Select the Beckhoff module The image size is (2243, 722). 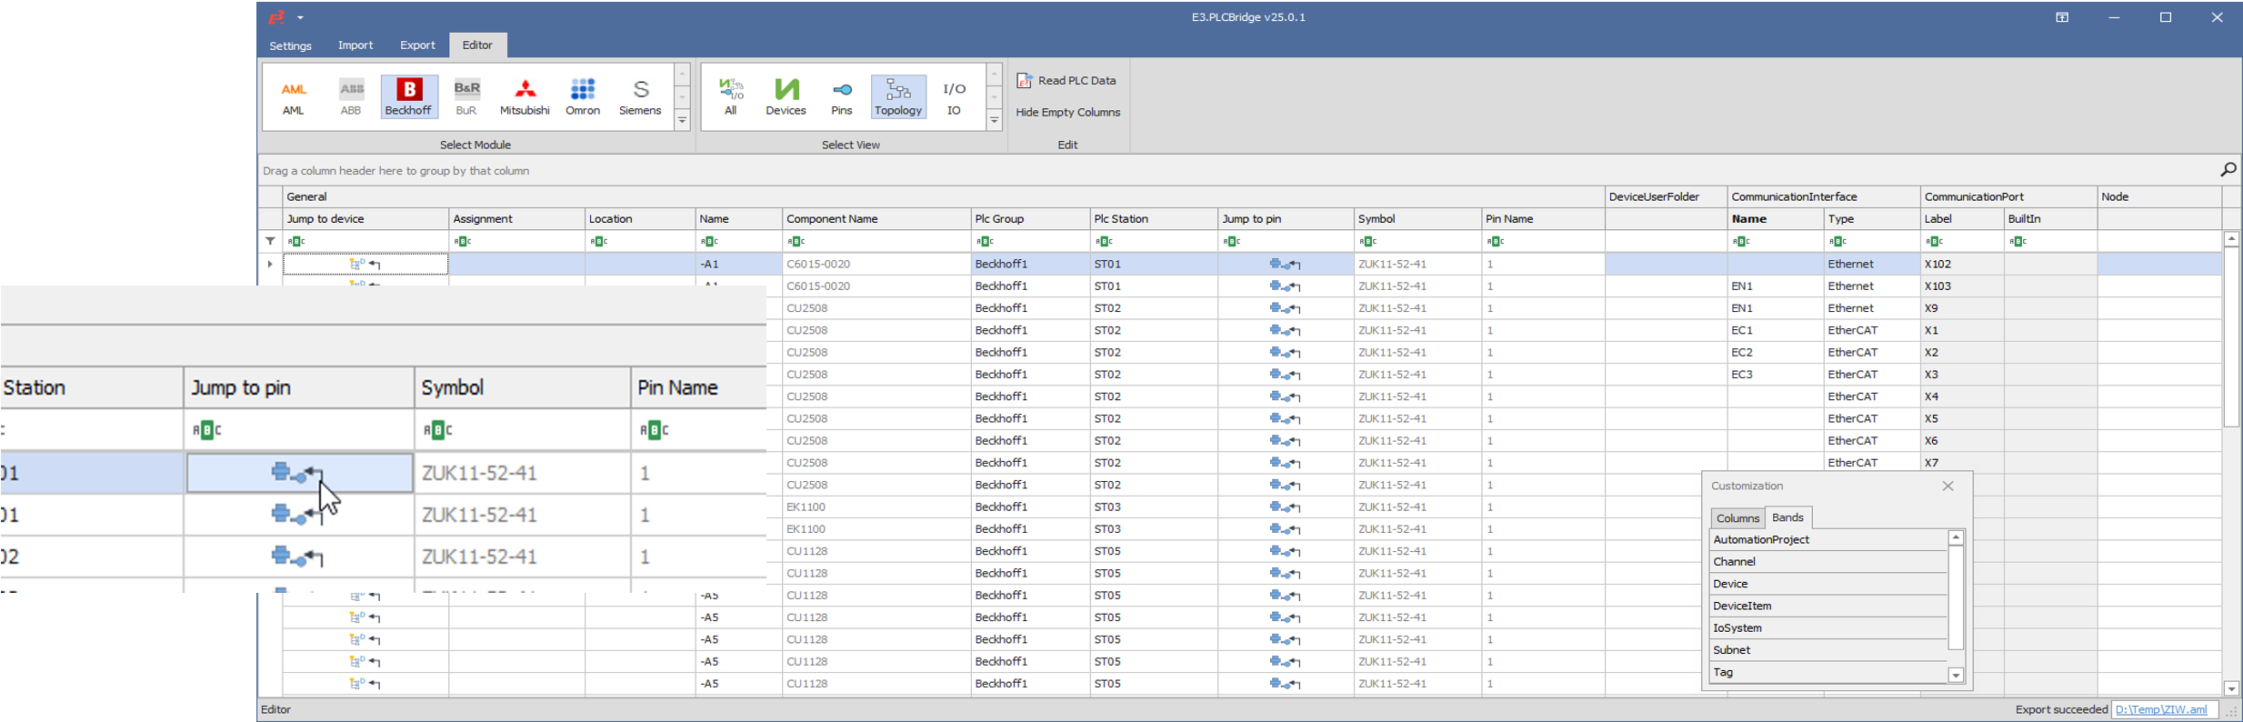pyautogui.click(x=408, y=96)
